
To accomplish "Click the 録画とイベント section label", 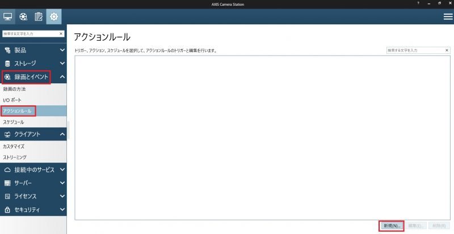I will point(31,77).
